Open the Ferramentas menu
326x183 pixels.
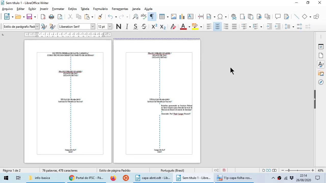120,9
